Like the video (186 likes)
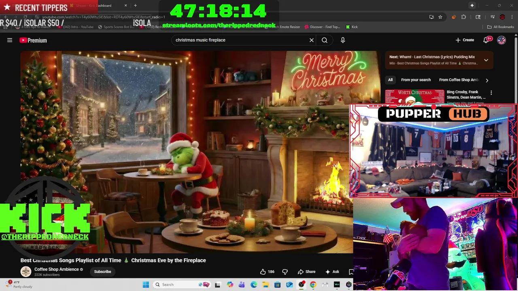518x291 pixels. pyautogui.click(x=267, y=272)
